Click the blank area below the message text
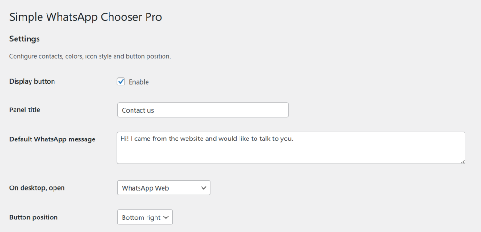481x232 pixels. (282, 154)
